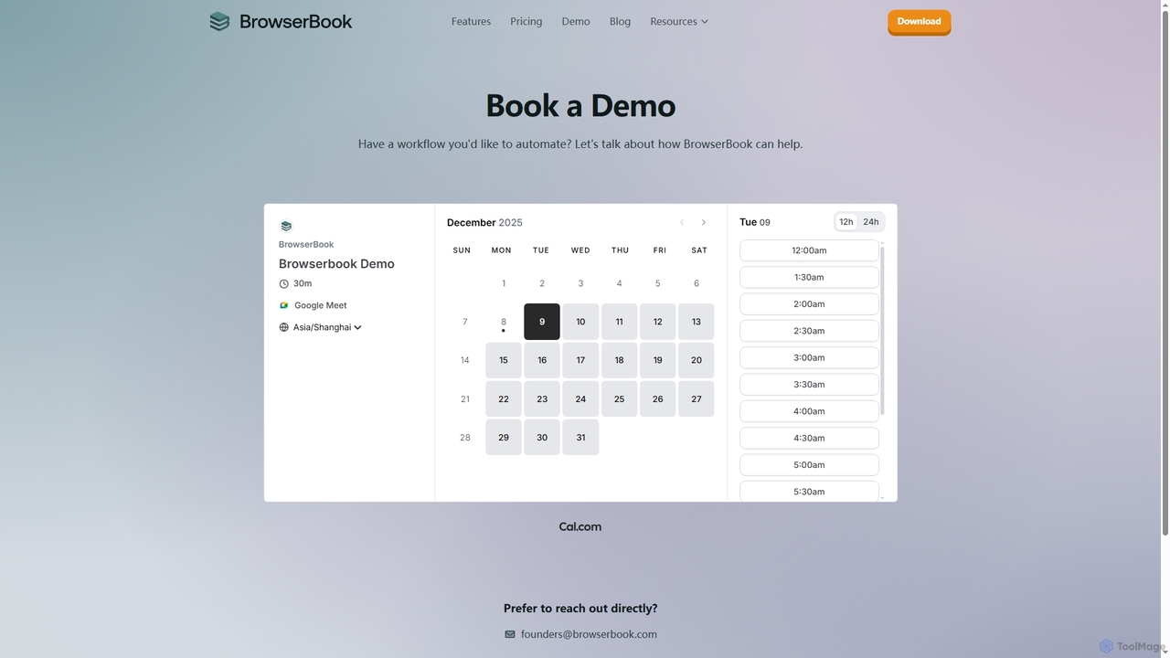Select December 17 in the calendar
Viewport: 1170px width, 658px height.
pyautogui.click(x=580, y=360)
